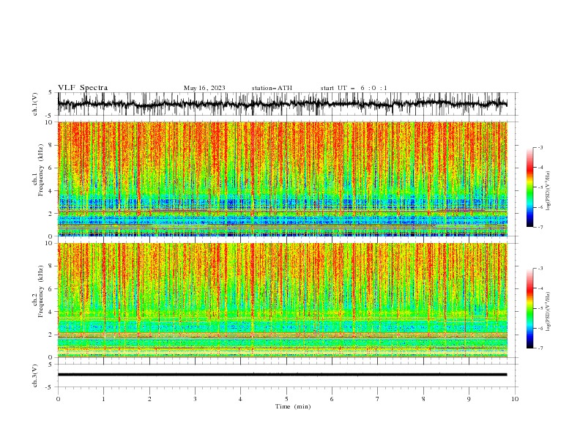Click the ch.1 frequency tick label '10'
The image size is (580, 448).
(x=49, y=122)
